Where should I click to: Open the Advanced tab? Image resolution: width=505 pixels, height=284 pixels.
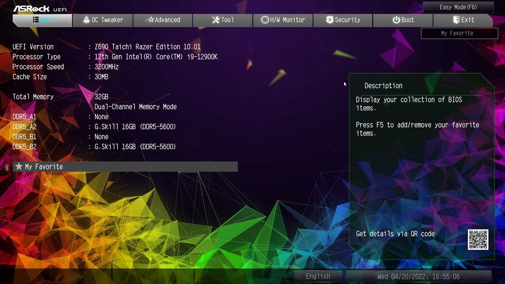(163, 20)
